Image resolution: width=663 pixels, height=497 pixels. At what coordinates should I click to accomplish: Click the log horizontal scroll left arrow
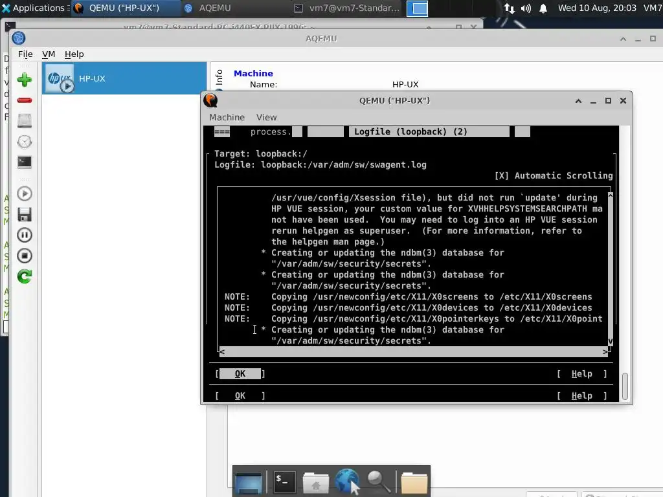(222, 351)
